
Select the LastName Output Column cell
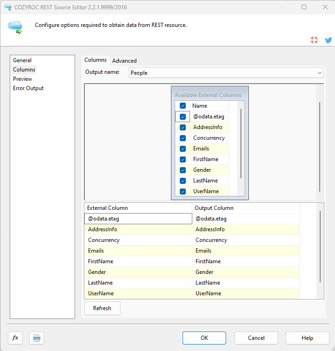[246, 283]
